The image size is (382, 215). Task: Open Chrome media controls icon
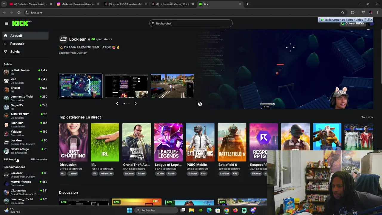[x=363, y=13]
